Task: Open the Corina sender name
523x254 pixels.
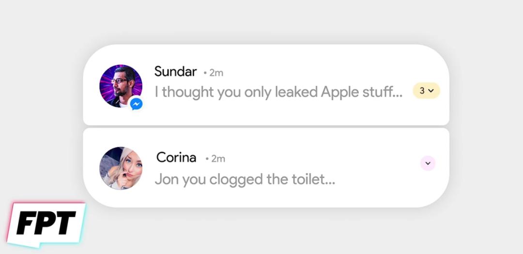Action: (176, 158)
